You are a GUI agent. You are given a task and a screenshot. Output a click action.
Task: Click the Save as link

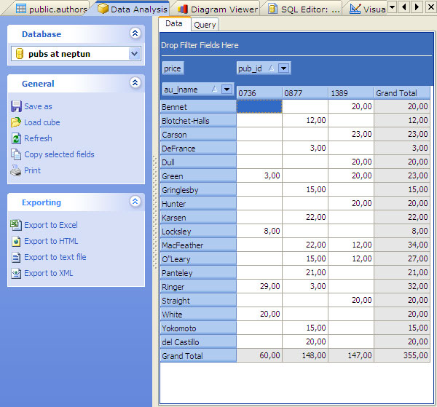click(38, 106)
